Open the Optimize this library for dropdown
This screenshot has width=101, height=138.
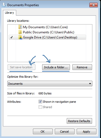(50, 84)
